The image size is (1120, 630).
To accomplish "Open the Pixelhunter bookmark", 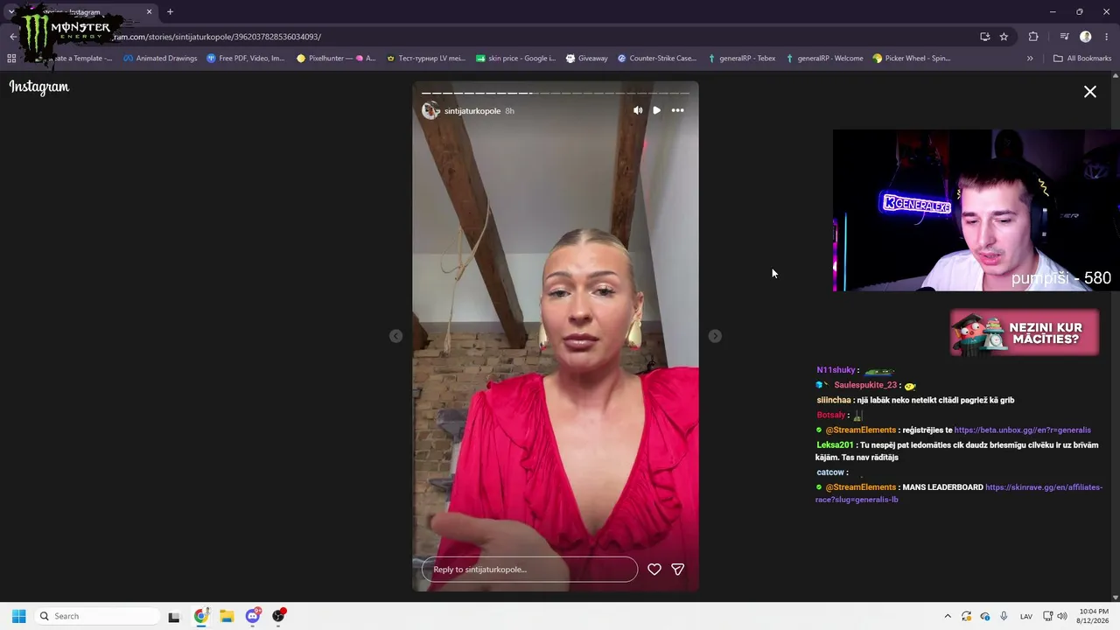I will pos(336,59).
